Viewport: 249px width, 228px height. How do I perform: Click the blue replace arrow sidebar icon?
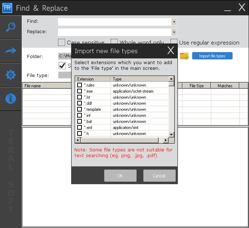(11, 51)
